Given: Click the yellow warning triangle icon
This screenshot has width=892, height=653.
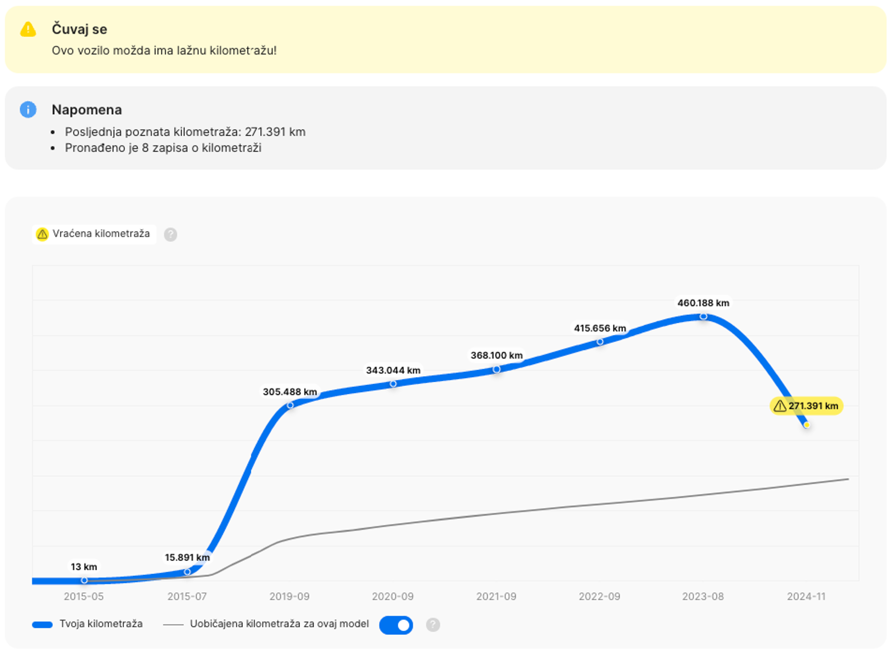Looking at the screenshot, I should (x=28, y=30).
